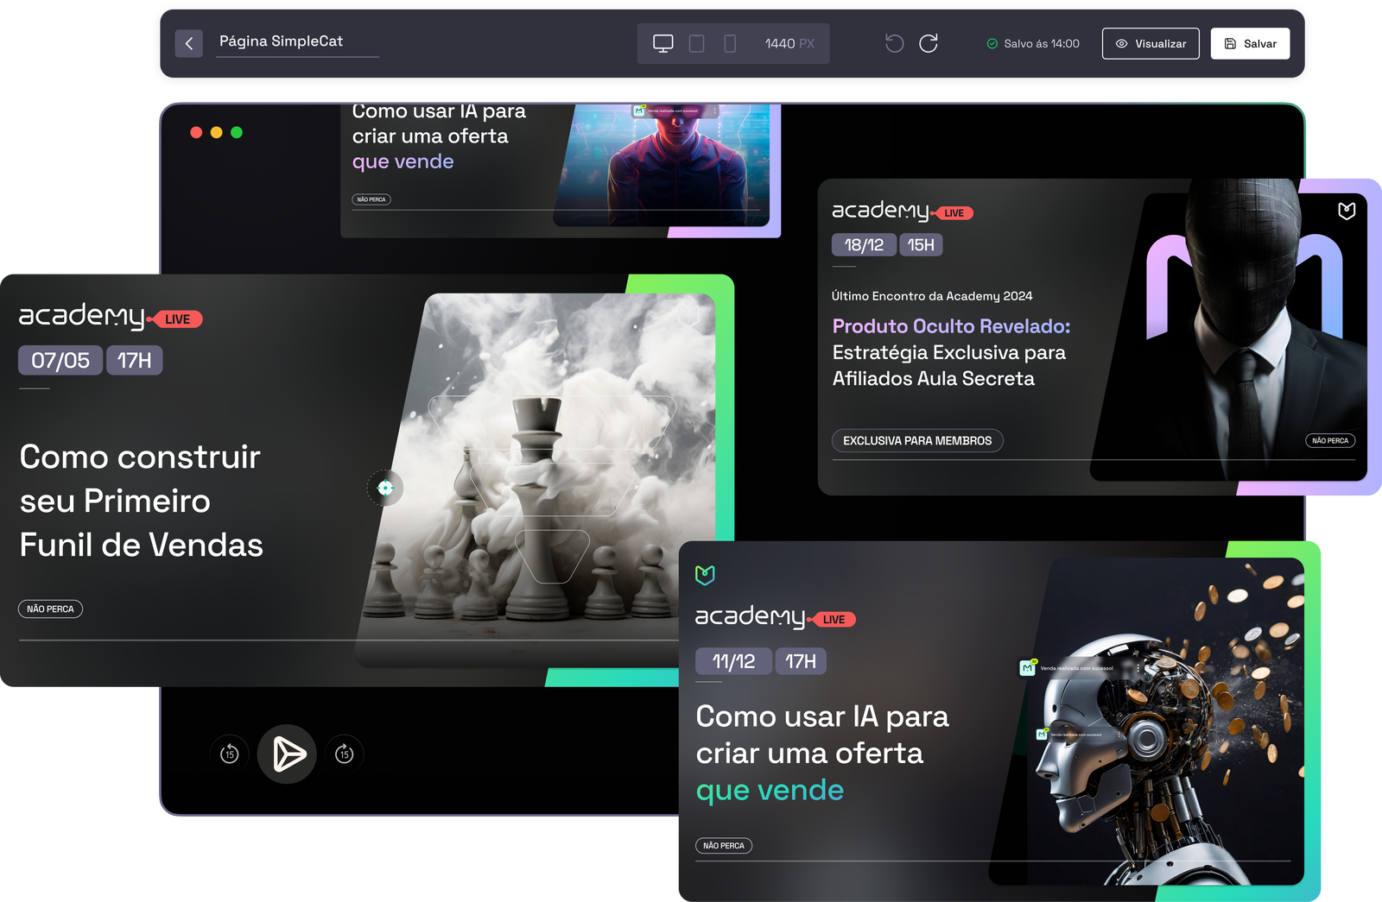The height and width of the screenshot is (902, 1382).
Task: Click the EXCLUSIVA PARA MEMBROS tag
Action: pos(916,441)
